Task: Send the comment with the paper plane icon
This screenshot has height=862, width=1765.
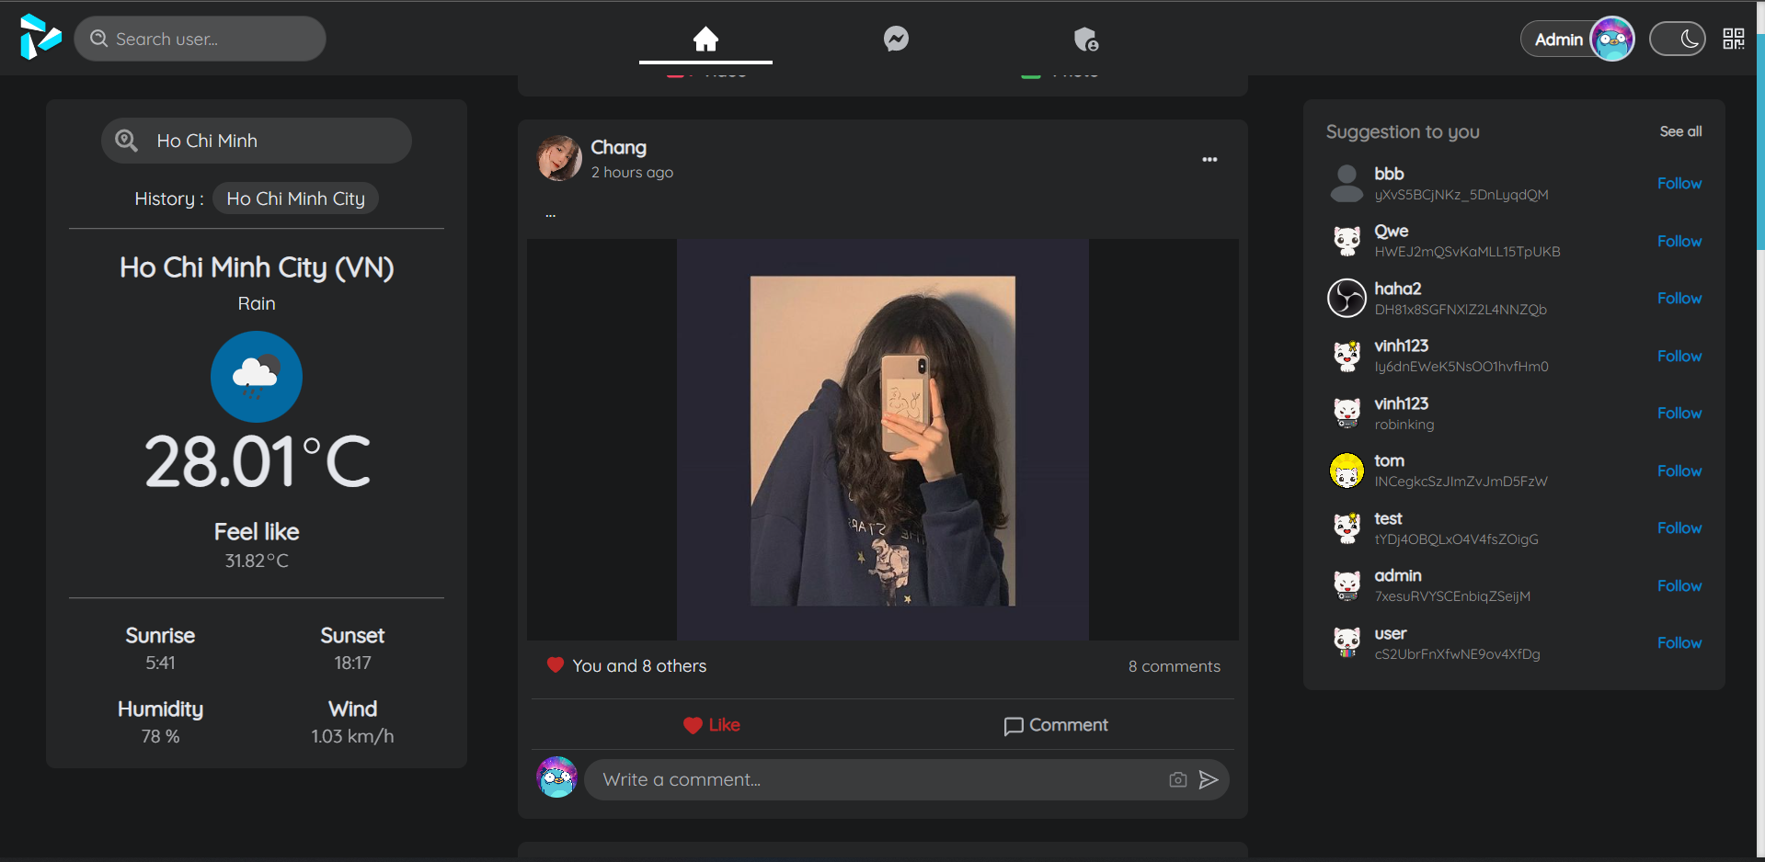Action: coord(1209,779)
